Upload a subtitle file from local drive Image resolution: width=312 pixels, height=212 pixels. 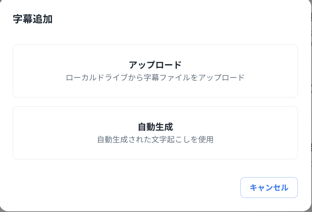(x=155, y=71)
